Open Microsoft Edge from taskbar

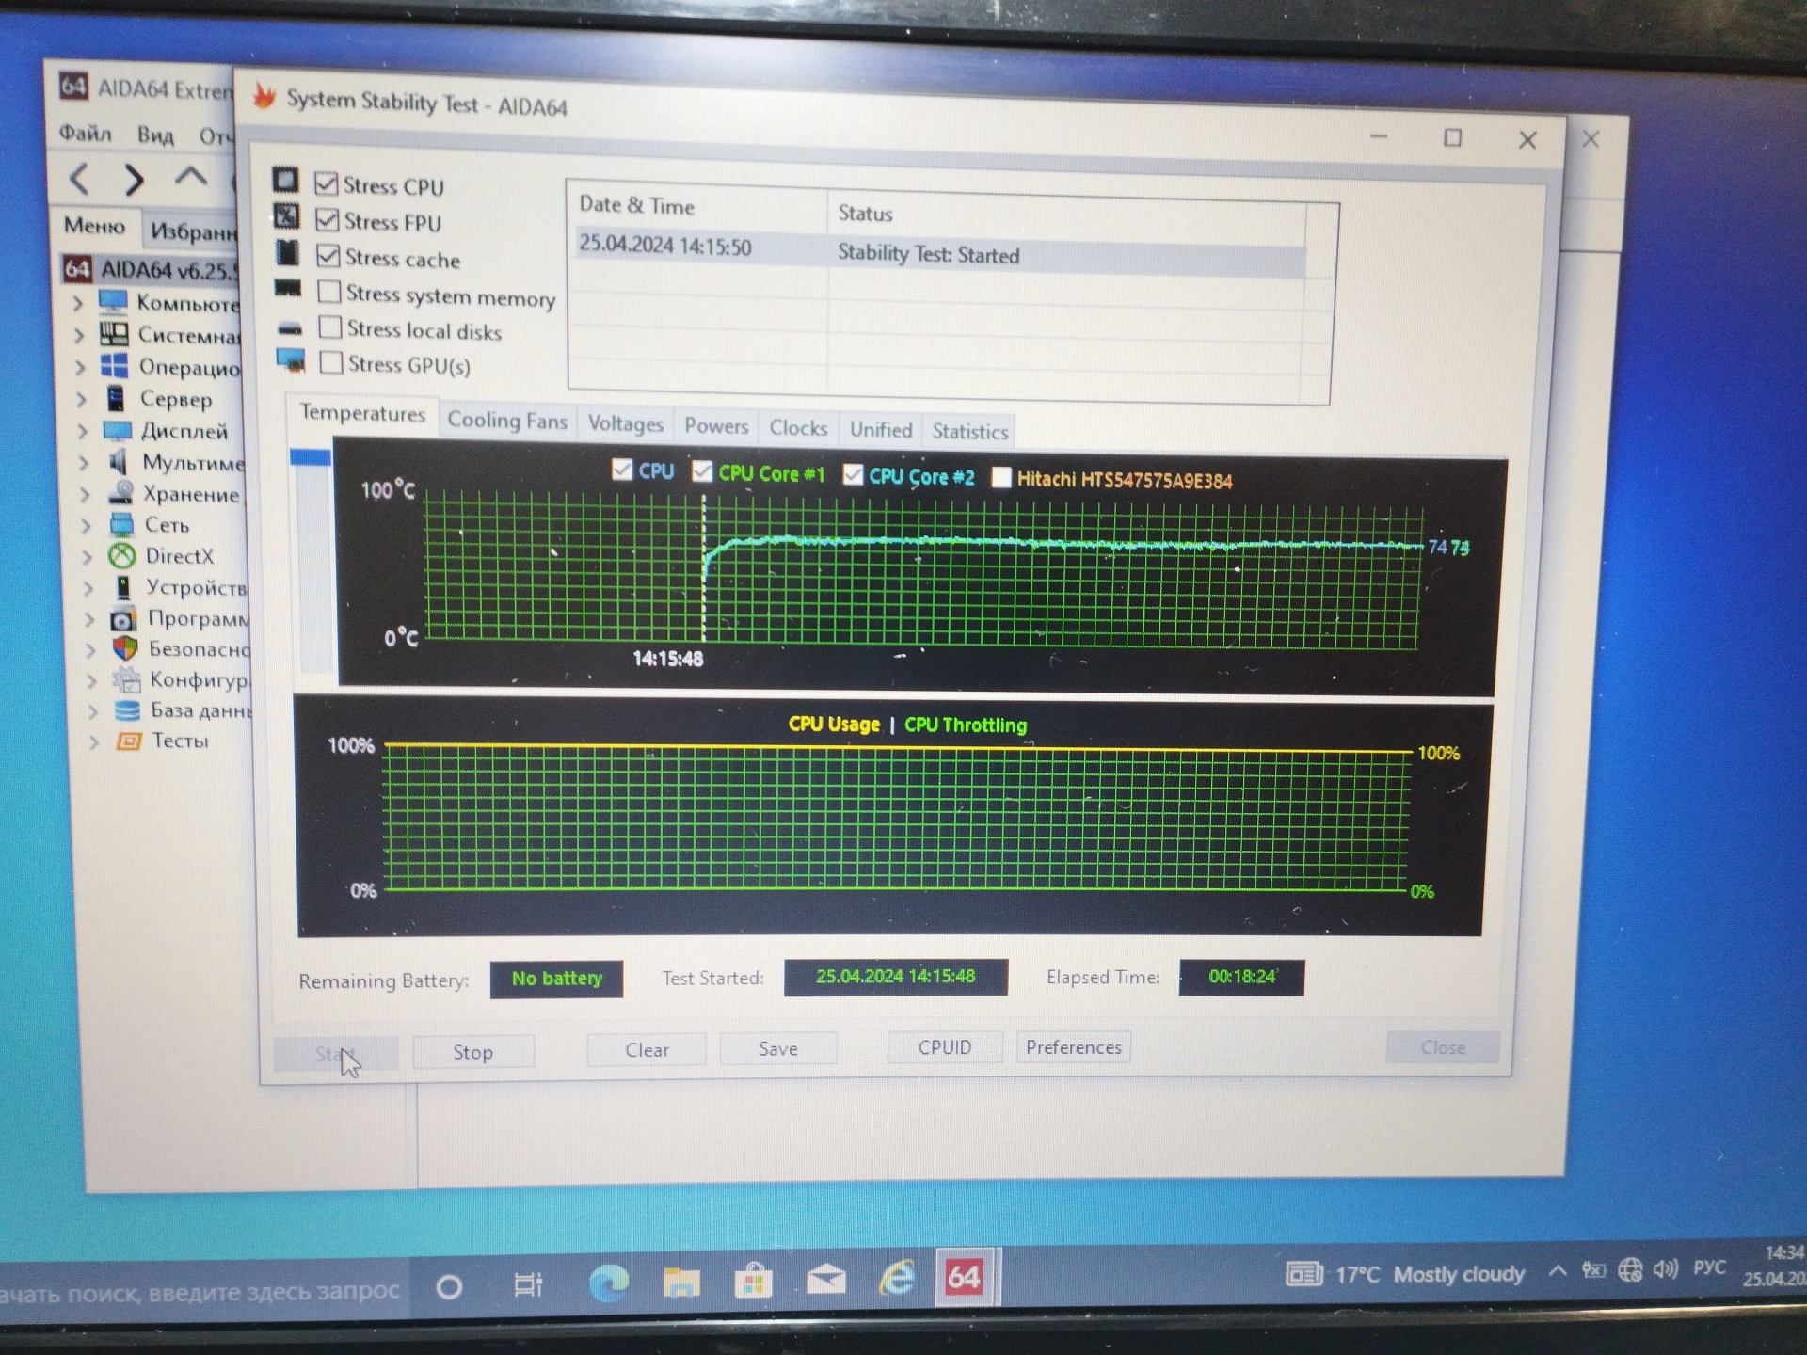pyautogui.click(x=608, y=1282)
